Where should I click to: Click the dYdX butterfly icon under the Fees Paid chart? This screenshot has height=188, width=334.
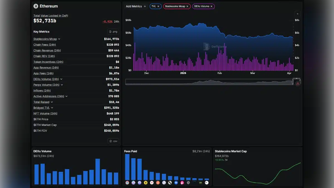click(176, 183)
